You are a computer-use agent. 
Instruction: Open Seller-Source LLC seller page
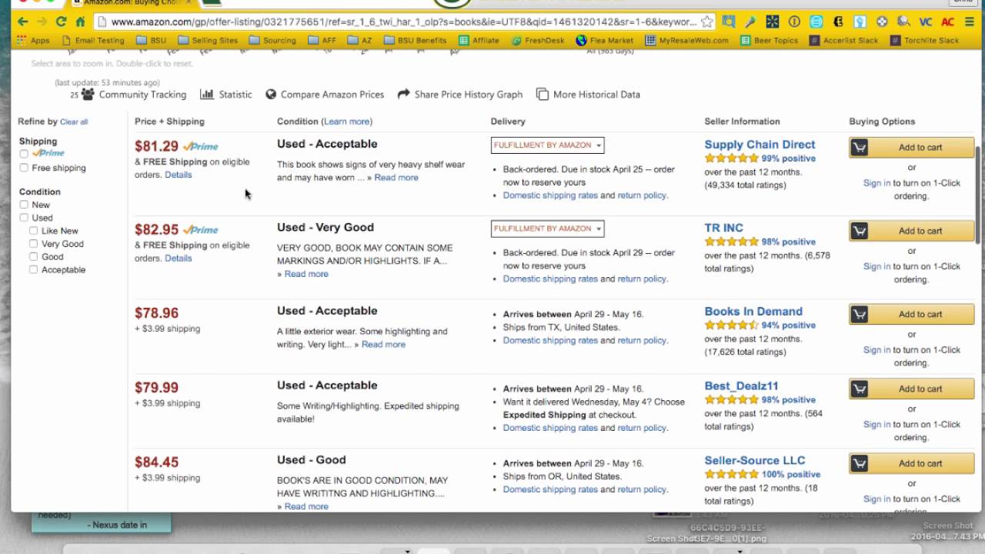tap(754, 460)
